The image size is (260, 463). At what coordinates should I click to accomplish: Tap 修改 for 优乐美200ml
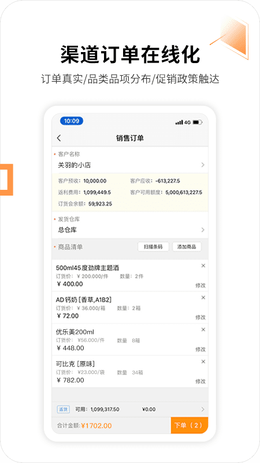click(x=200, y=349)
